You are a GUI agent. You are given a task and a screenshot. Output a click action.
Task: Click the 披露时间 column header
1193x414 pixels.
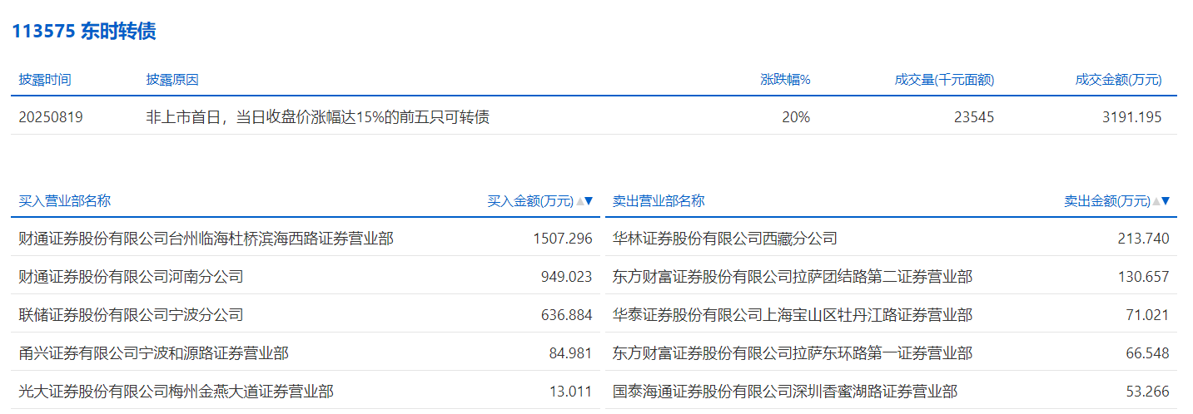(45, 80)
